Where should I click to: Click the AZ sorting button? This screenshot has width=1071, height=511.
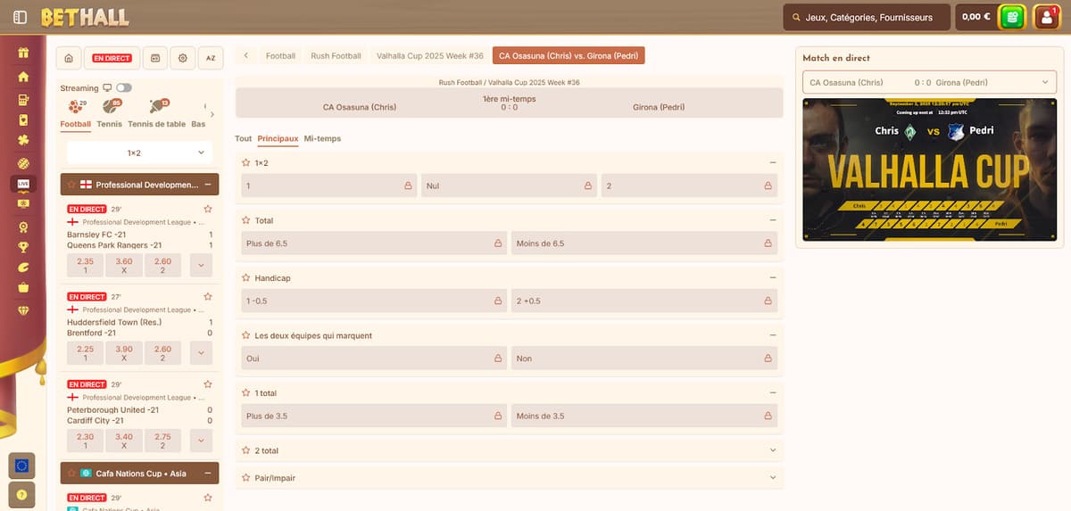pos(211,58)
